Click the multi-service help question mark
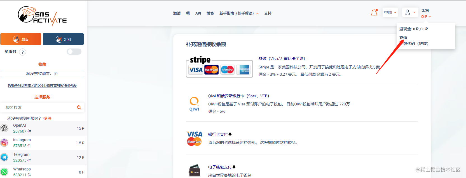The image size is (466, 178). coord(23,52)
